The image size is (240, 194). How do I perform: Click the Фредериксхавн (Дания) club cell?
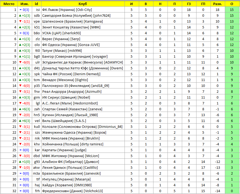click(x=83, y=191)
